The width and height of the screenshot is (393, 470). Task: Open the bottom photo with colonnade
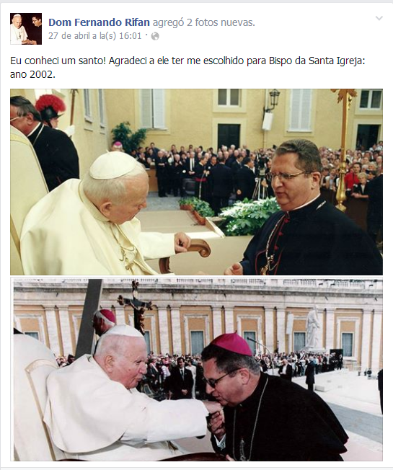[196, 369]
